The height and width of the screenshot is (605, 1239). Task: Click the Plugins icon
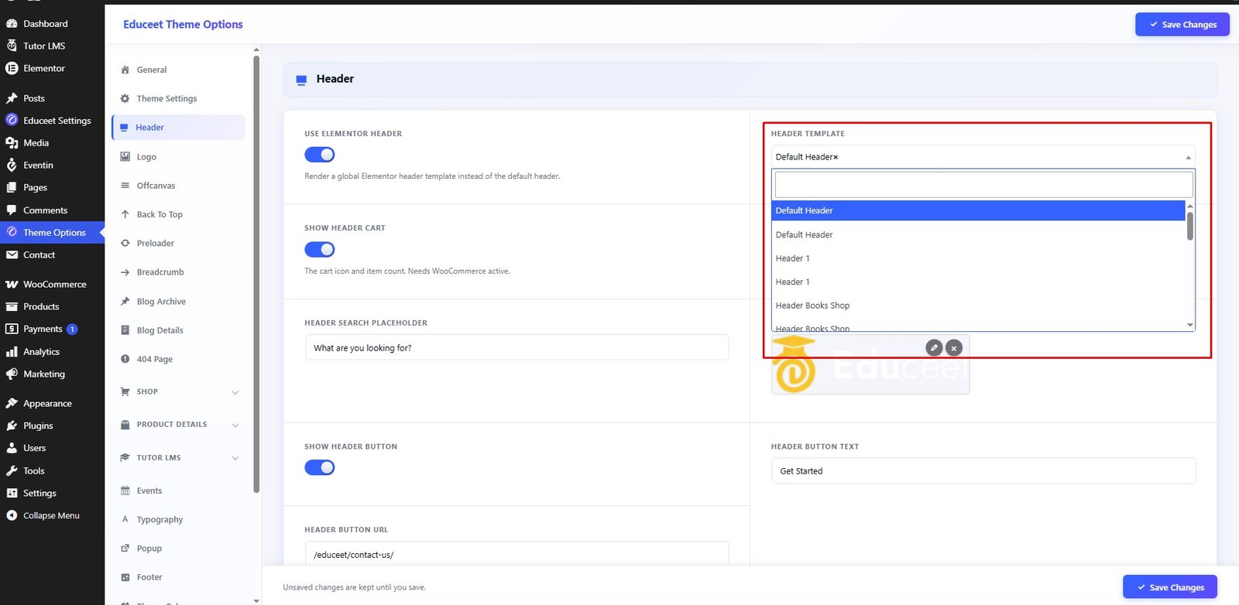(12, 426)
